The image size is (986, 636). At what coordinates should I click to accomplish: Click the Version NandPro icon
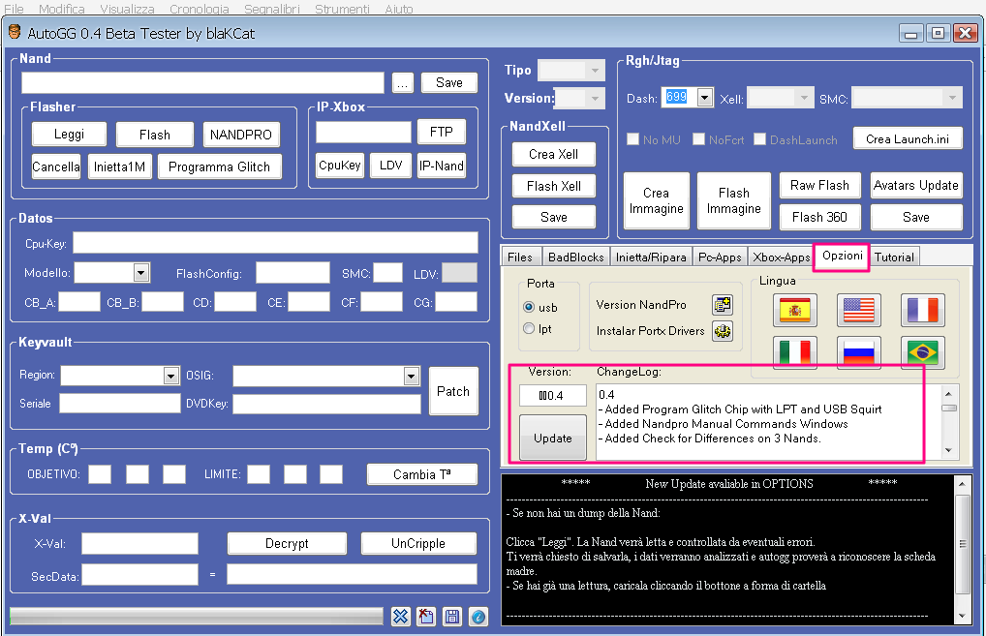[723, 305]
